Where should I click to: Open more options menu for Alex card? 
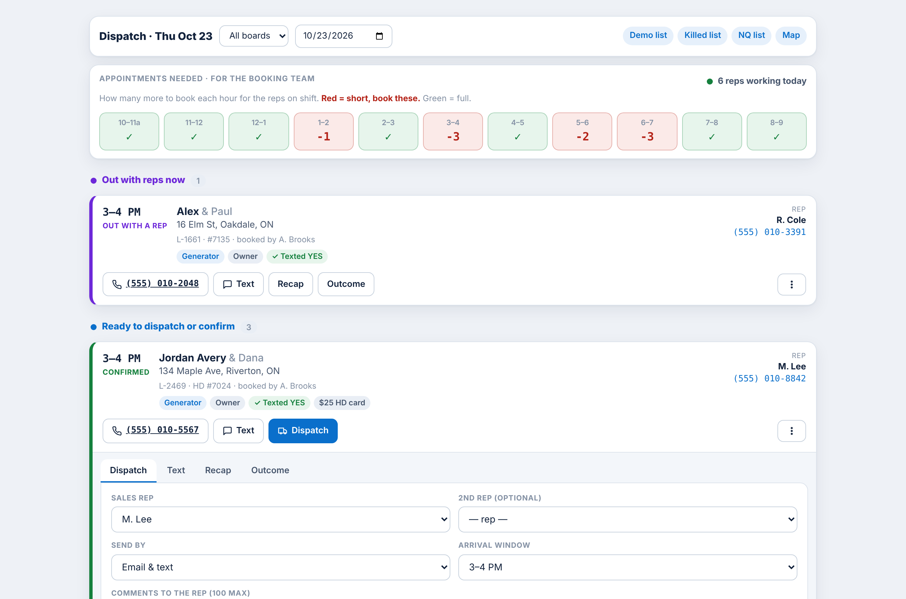[791, 284]
